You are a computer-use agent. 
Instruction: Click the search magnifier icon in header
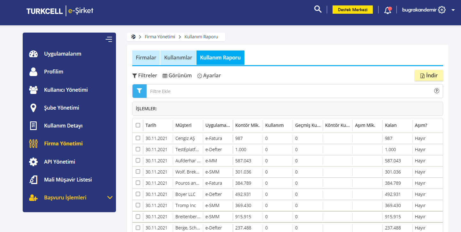pos(318,9)
